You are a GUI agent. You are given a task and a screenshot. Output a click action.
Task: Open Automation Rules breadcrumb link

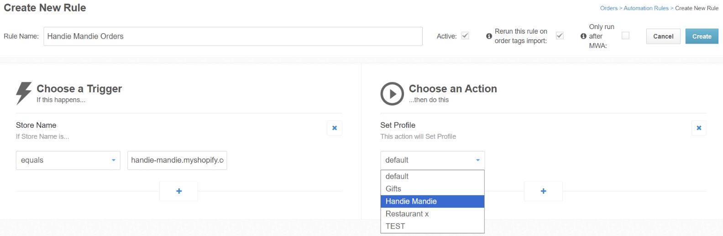(x=646, y=8)
